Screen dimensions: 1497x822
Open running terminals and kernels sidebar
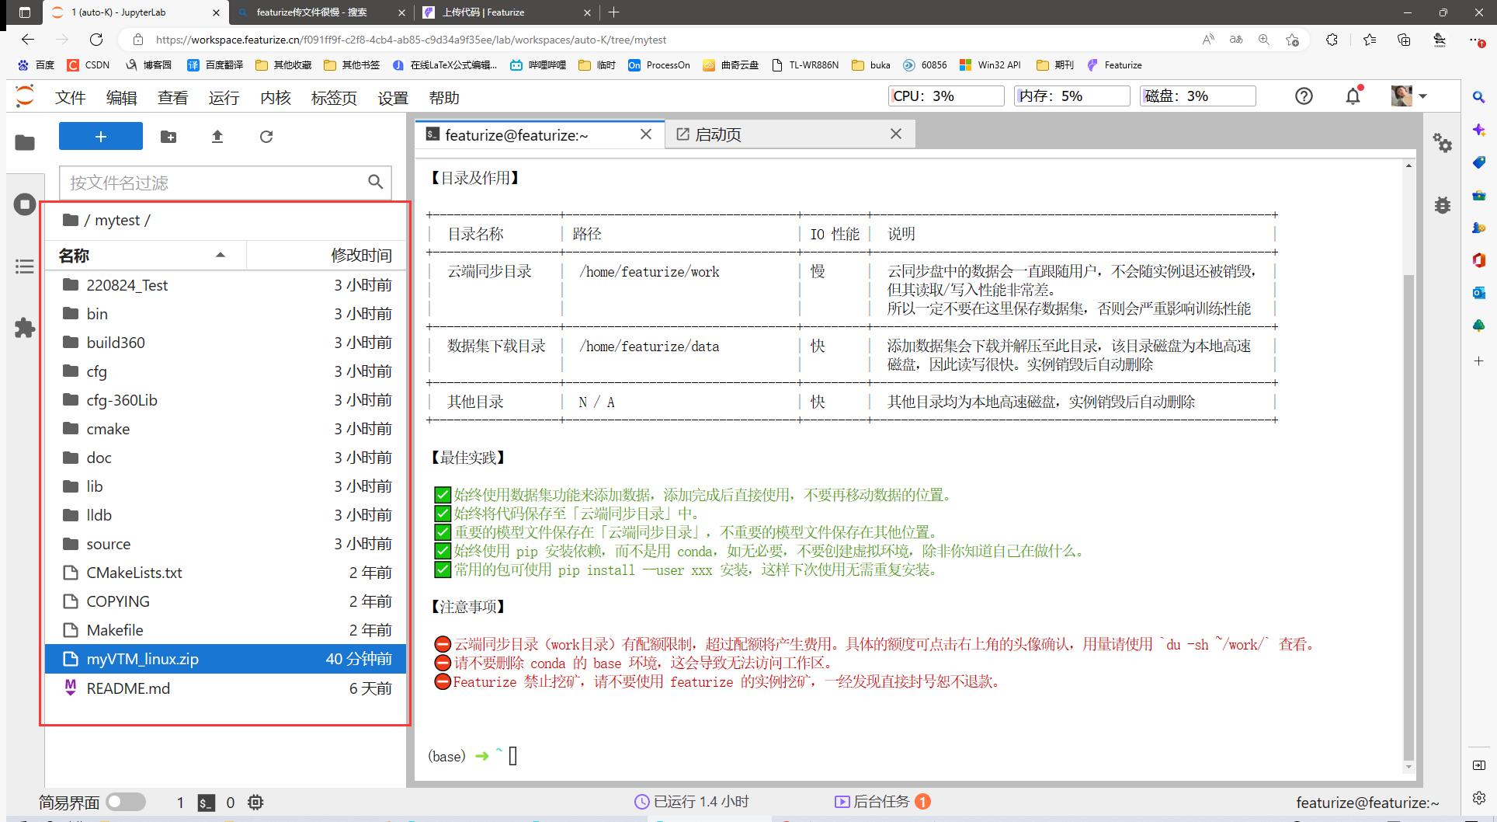tap(25, 205)
